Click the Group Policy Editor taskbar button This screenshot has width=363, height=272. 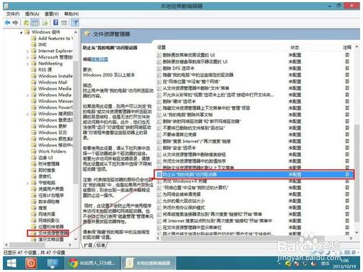[x=149, y=263]
